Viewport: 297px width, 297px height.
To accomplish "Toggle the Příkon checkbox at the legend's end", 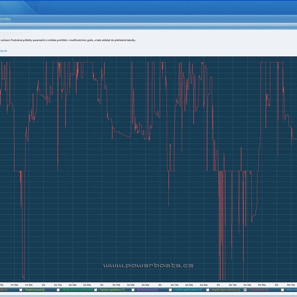I will click(x=283, y=290).
